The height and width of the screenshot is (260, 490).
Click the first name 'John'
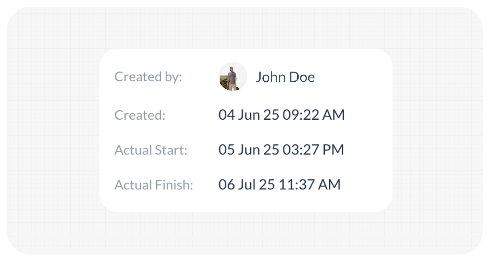click(271, 77)
